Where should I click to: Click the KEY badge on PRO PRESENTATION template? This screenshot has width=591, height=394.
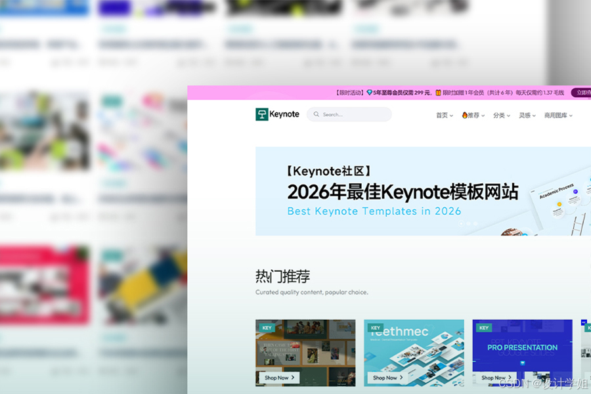click(484, 328)
